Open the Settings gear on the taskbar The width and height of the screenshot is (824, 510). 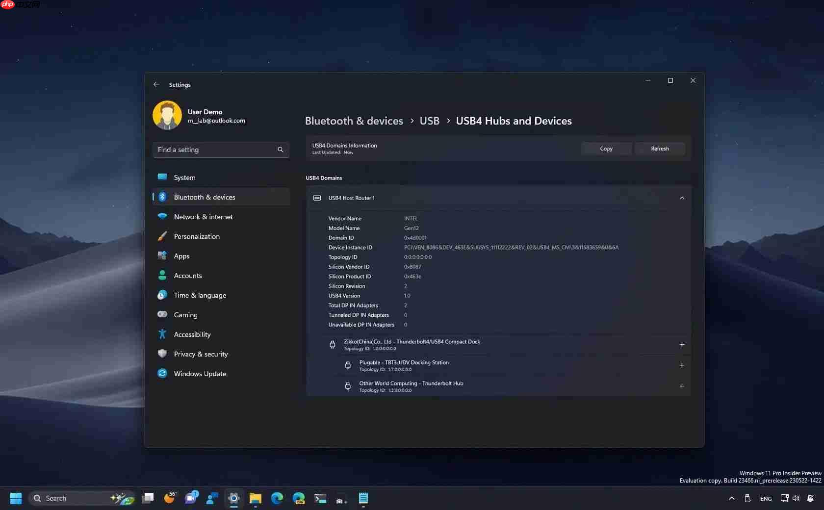pos(234,498)
